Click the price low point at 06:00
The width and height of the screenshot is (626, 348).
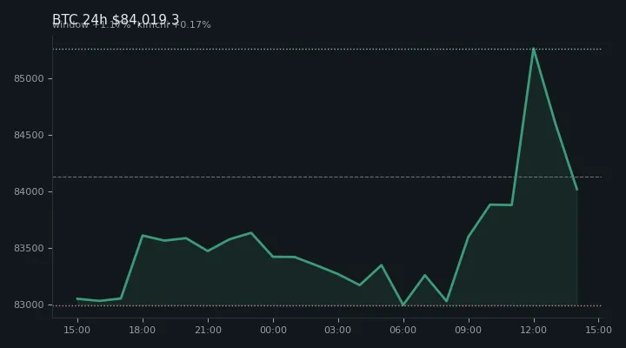click(x=403, y=304)
